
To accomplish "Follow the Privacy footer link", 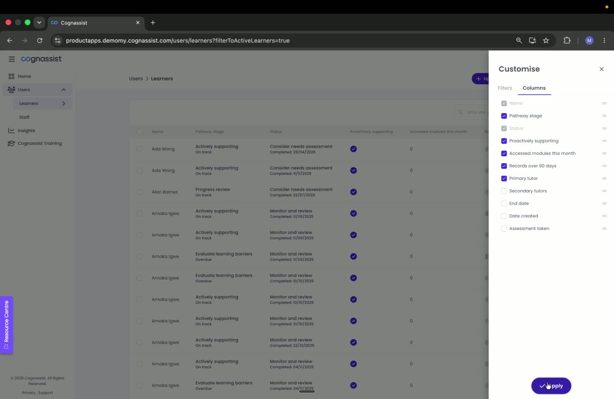I will click(28, 393).
